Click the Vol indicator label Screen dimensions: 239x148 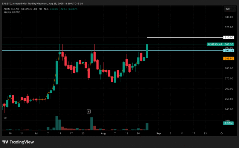coord(5,118)
